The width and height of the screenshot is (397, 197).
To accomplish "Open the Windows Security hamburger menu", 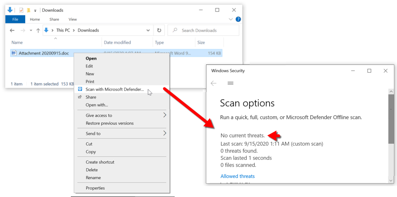I will pyautogui.click(x=230, y=83).
